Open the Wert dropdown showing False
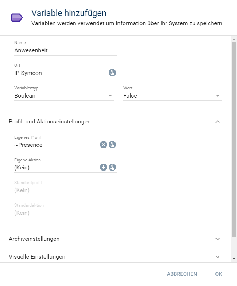 click(x=172, y=96)
